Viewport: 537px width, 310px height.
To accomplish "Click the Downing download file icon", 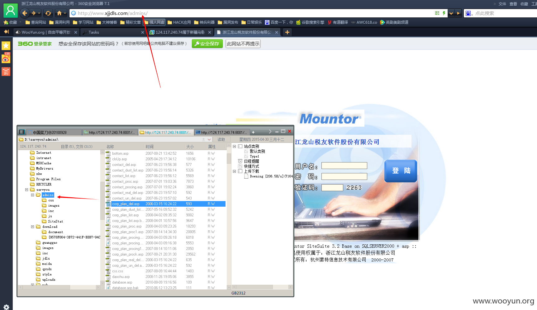I will pyautogui.click(x=246, y=176).
